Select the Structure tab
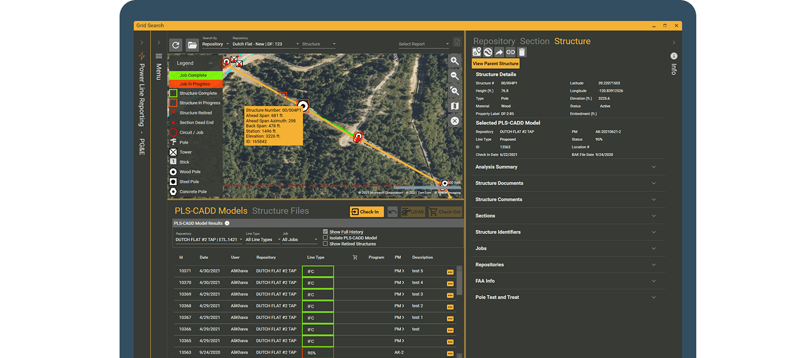Image resolution: width=809 pixels, height=358 pixels. tap(573, 41)
